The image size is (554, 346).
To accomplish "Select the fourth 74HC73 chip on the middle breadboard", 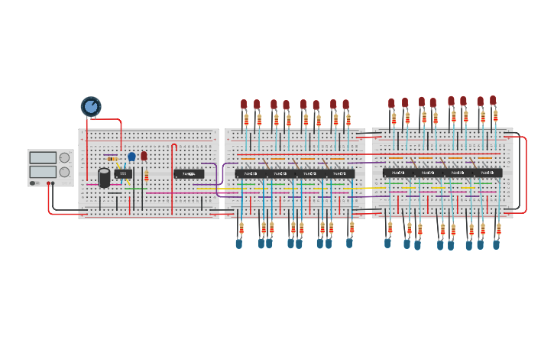I will [339, 173].
